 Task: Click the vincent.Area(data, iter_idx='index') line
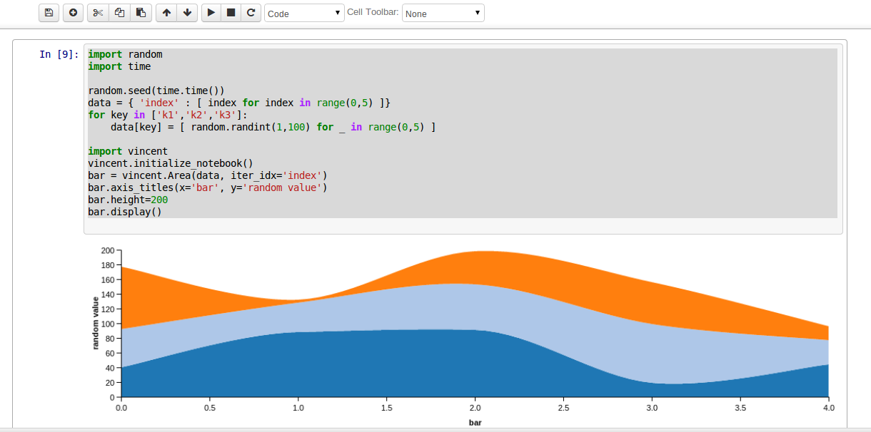point(208,175)
